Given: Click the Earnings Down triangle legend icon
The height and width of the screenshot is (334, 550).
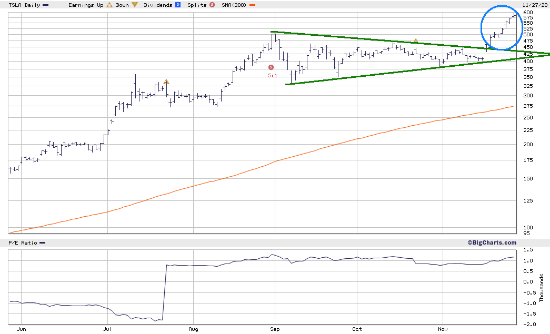Looking at the screenshot, I should click(135, 5).
